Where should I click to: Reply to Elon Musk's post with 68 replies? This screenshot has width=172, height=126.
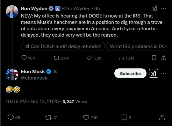click(14, 117)
